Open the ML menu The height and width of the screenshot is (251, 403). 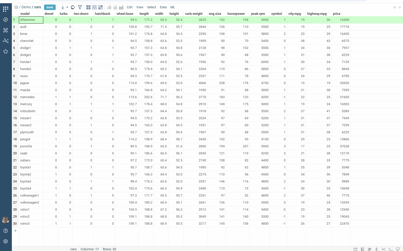pos(173,7)
